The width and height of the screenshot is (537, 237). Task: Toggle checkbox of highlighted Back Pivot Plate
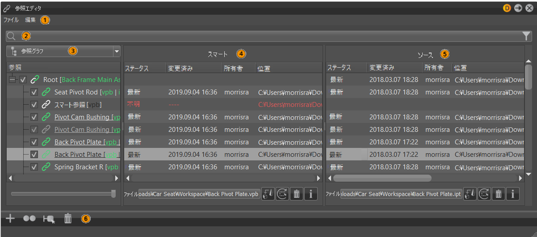34,155
